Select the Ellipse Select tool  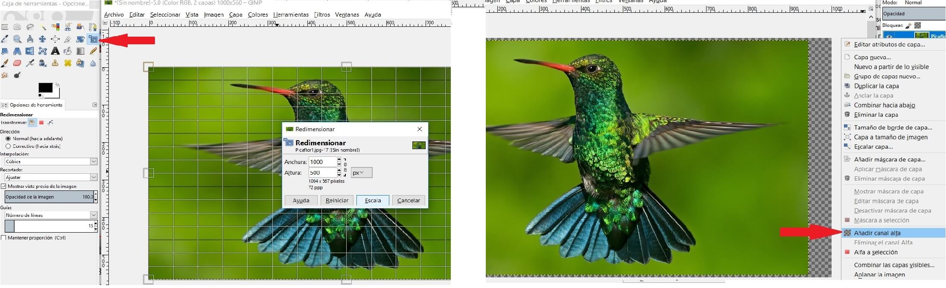click(x=17, y=27)
